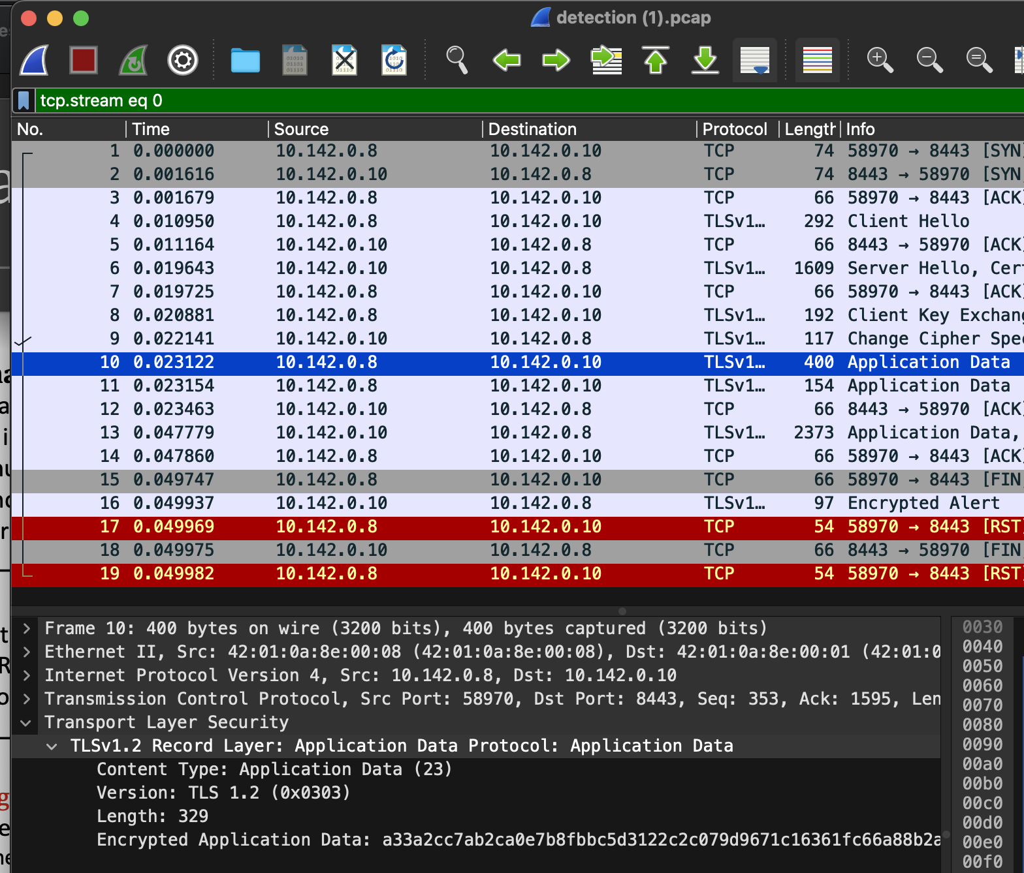Start capturing packets with shark fin icon

(35, 60)
